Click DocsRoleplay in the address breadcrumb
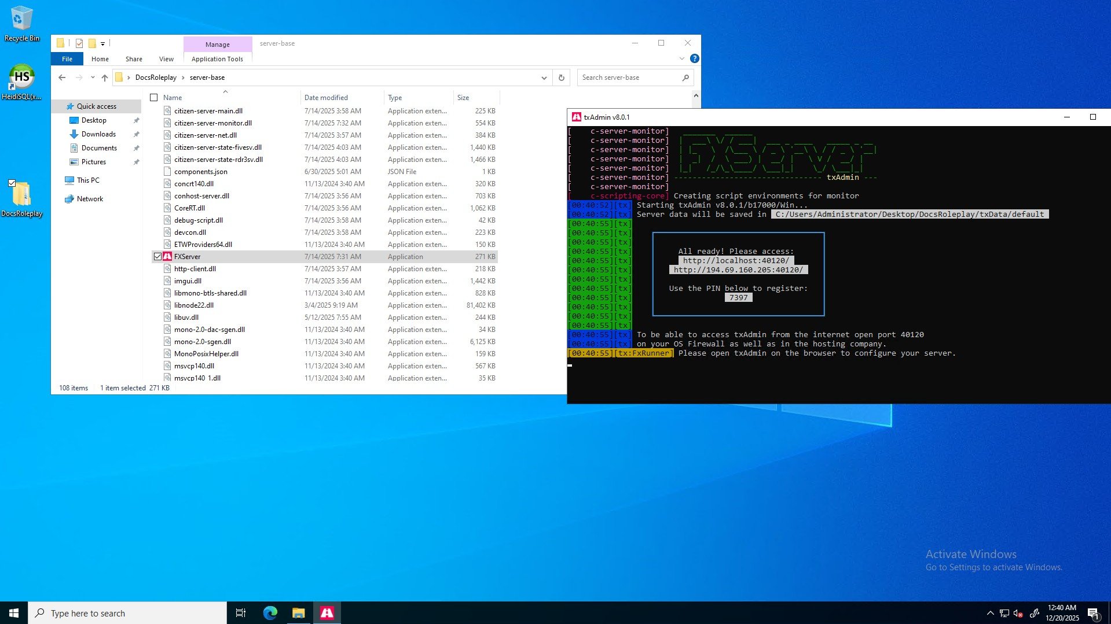Viewport: 1111px width, 624px height. 156,77
